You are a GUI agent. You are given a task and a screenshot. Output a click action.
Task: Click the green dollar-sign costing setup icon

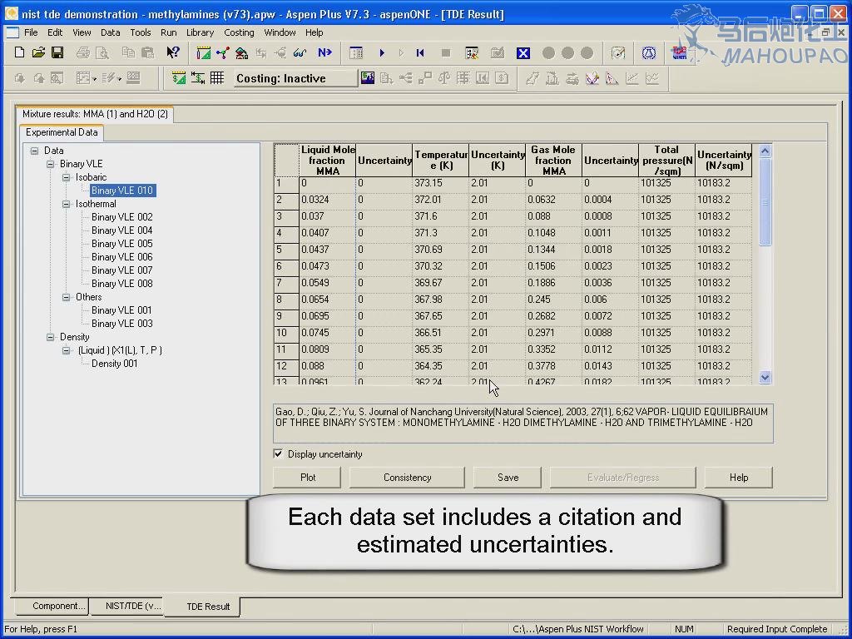[x=178, y=78]
